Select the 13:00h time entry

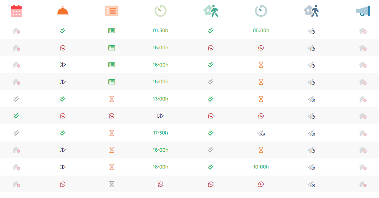tap(161, 99)
